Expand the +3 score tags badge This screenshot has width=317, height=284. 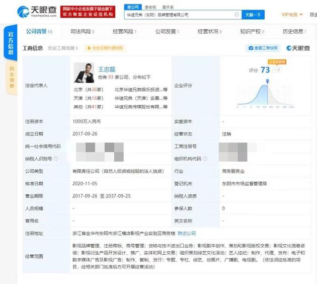(x=277, y=70)
